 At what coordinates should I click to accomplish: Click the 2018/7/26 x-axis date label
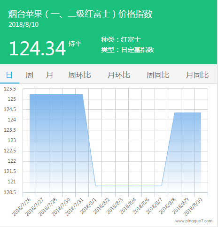22,207
